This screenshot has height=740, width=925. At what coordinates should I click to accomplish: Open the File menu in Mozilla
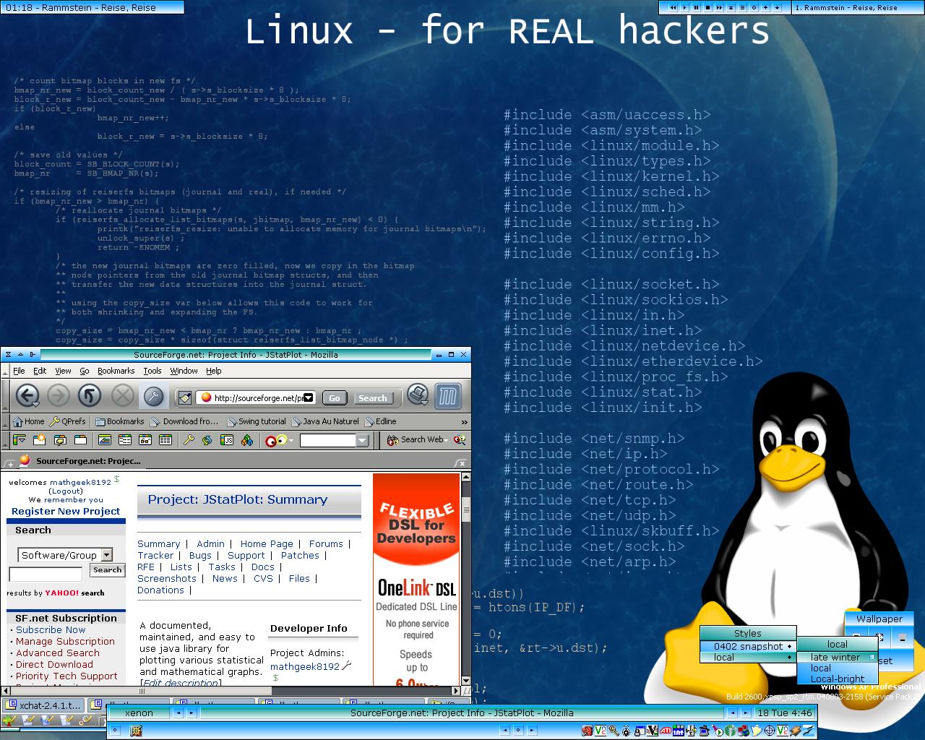tap(19, 371)
